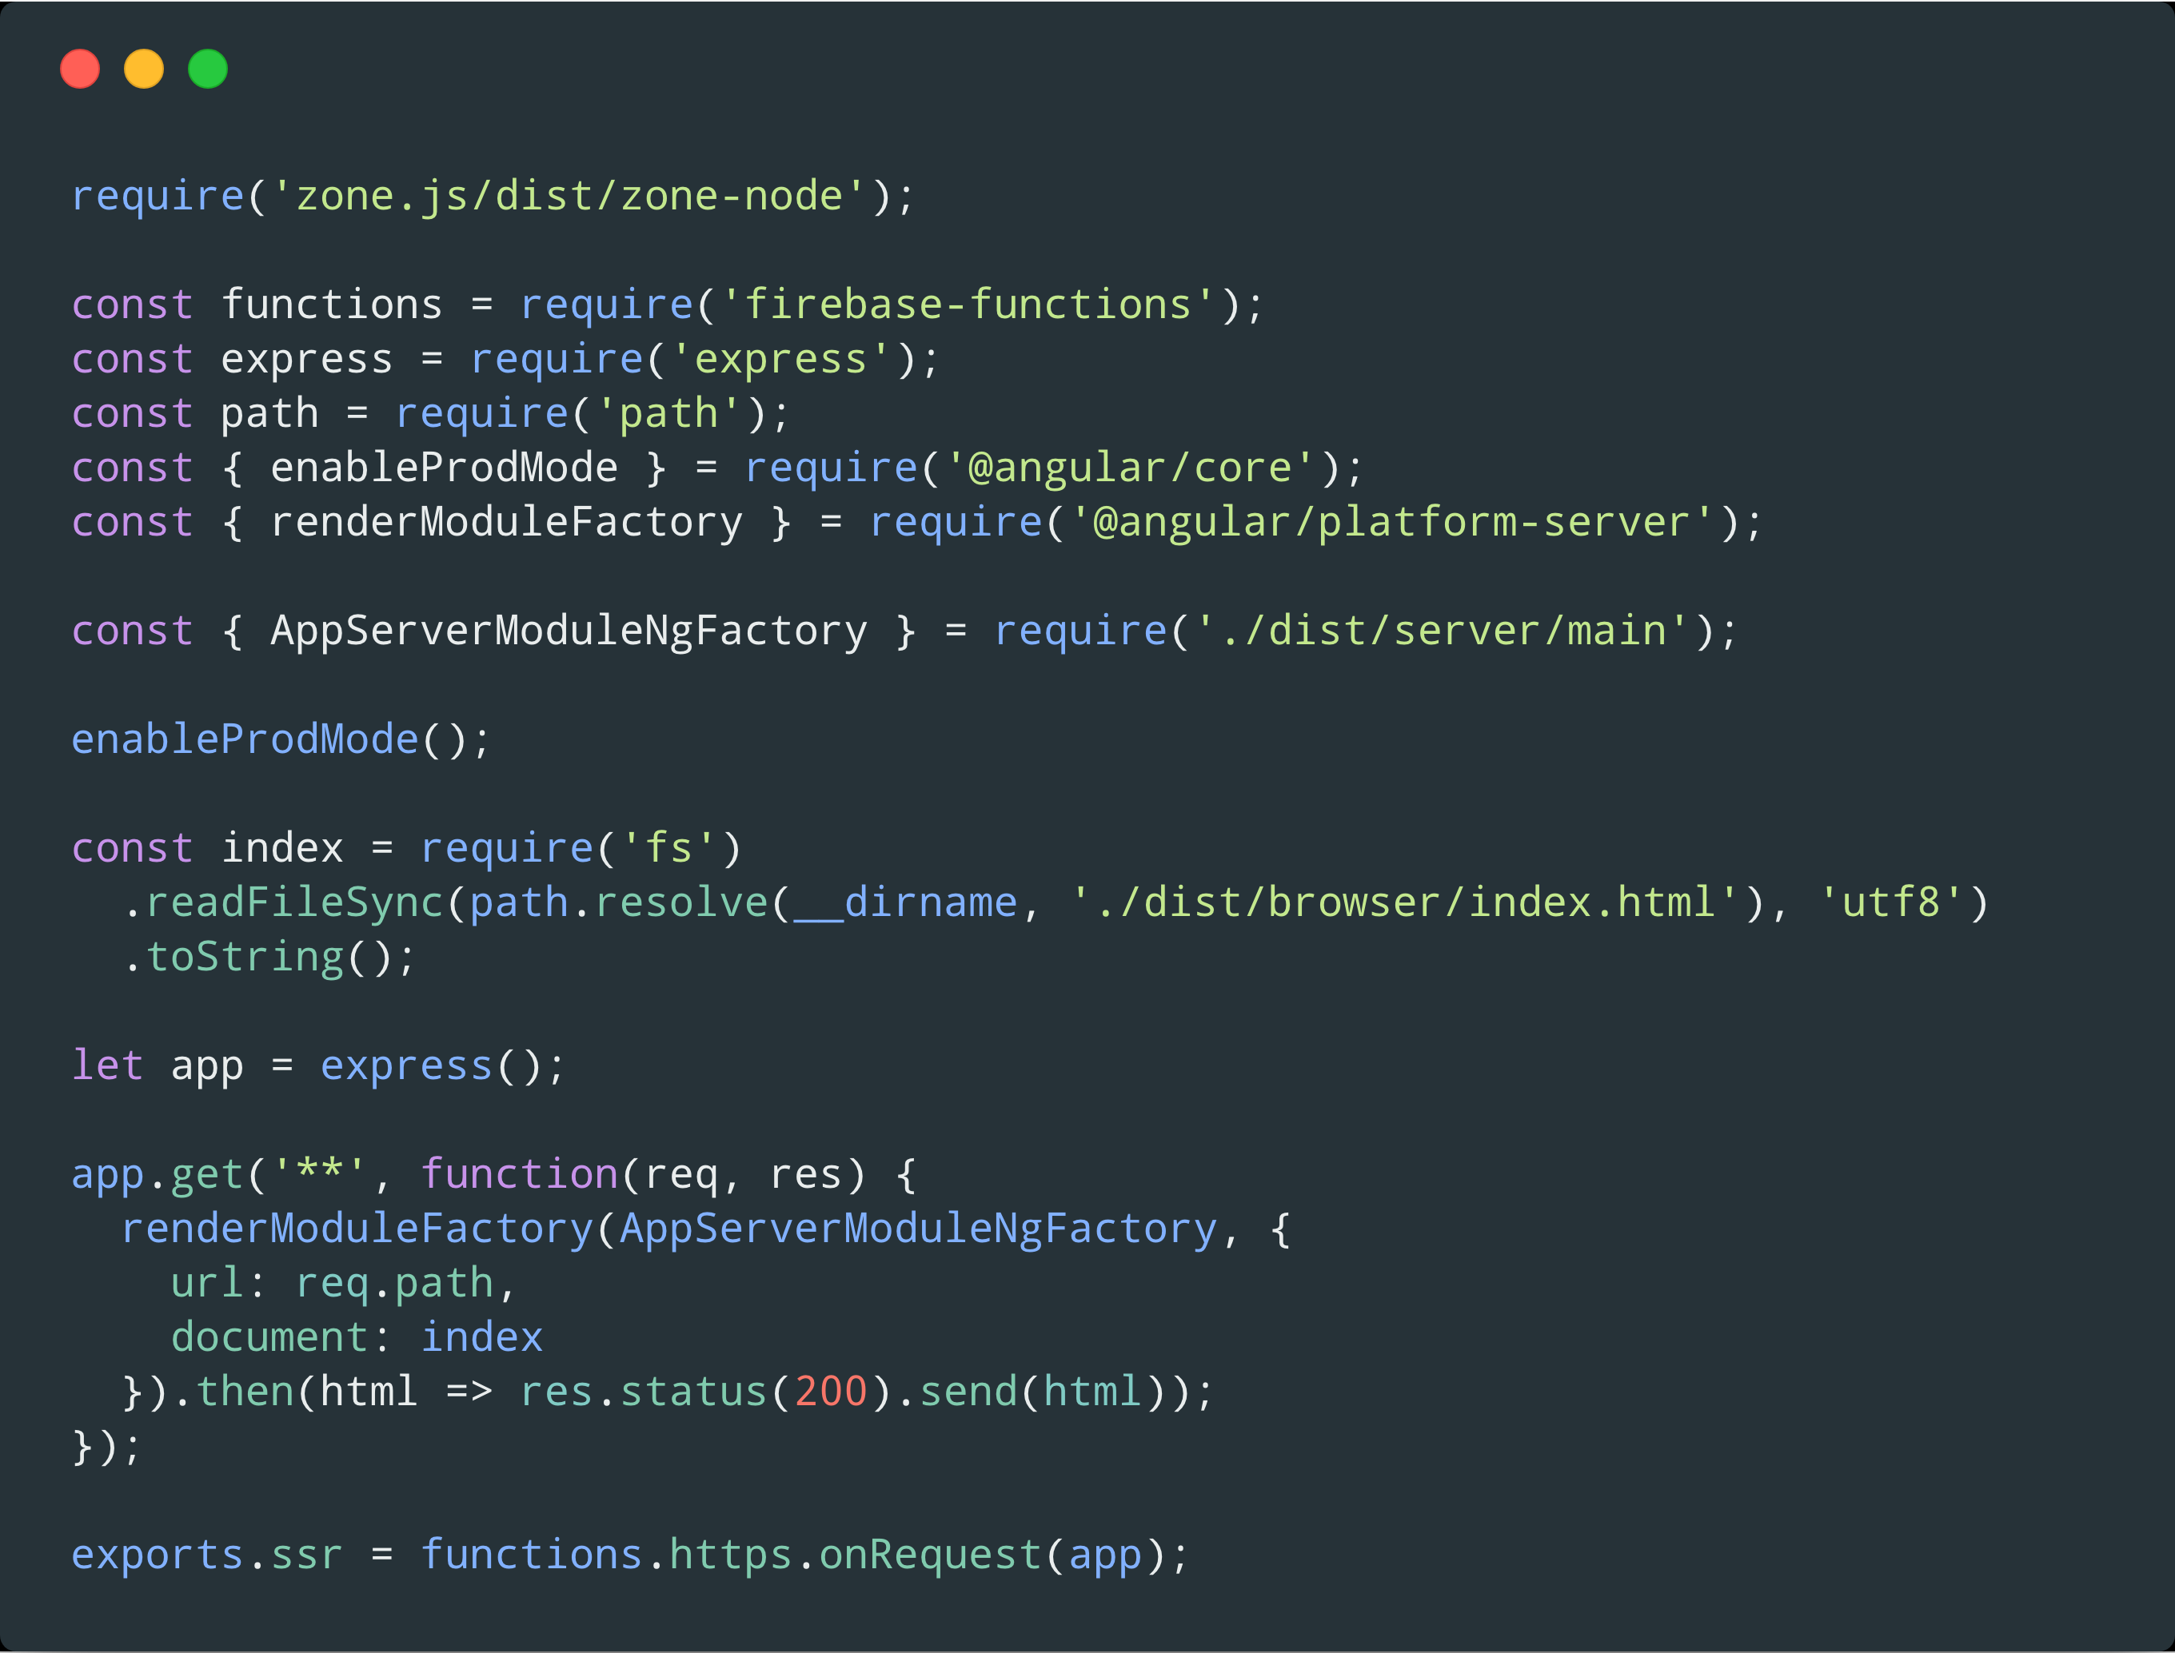Click the yellow minimize window button

pos(145,68)
